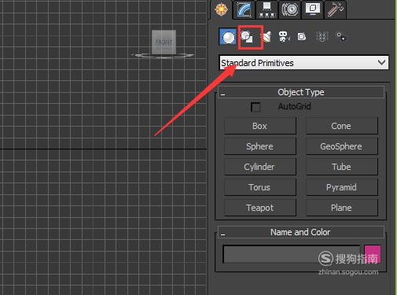397x295 pixels.
Task: Select the Lights category icon
Action: (267, 37)
